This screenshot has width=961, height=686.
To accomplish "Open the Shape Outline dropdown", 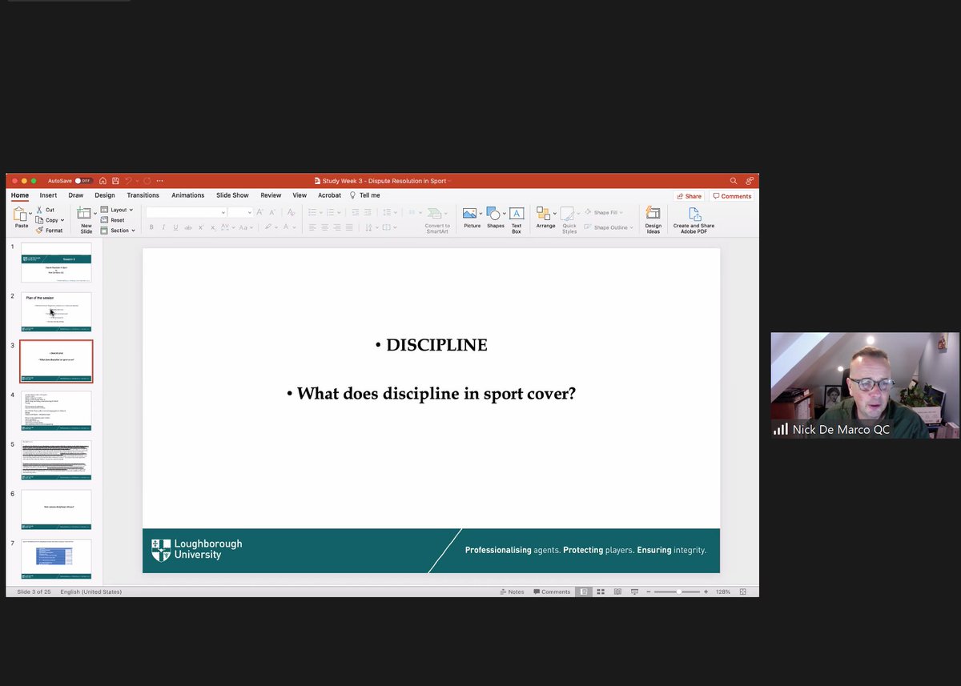I will [x=609, y=227].
